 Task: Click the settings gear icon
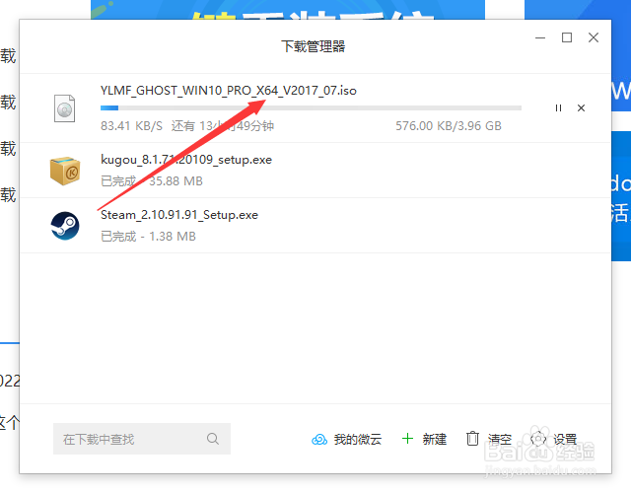538,439
